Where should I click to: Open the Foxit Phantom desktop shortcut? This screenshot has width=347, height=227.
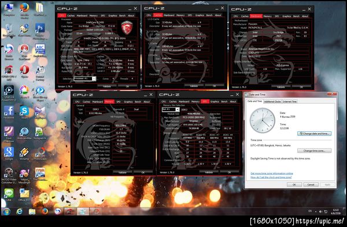tap(9, 134)
